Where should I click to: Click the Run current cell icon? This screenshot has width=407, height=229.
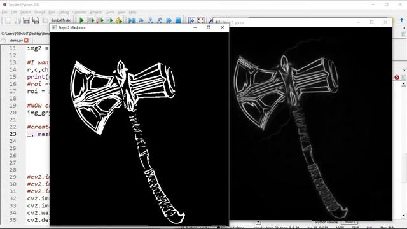[91, 20]
